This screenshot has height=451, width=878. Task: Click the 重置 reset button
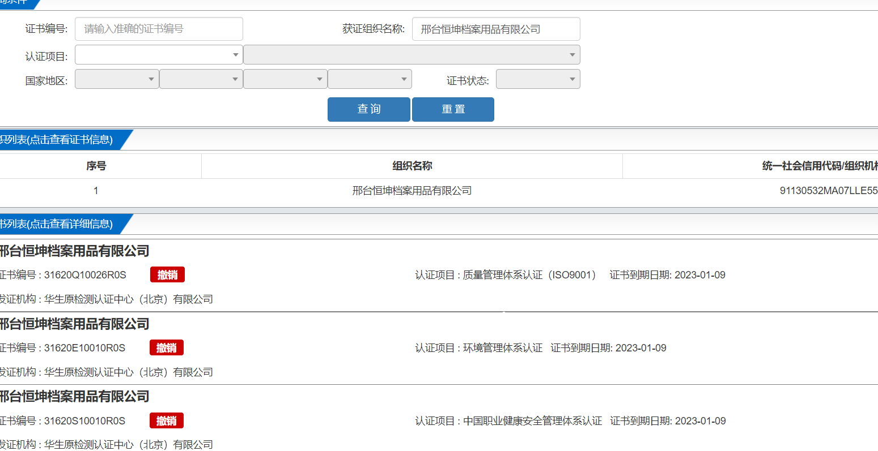[x=453, y=109]
